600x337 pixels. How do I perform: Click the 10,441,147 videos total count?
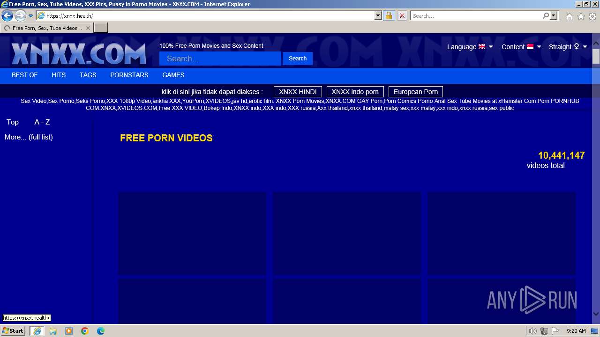561,155
